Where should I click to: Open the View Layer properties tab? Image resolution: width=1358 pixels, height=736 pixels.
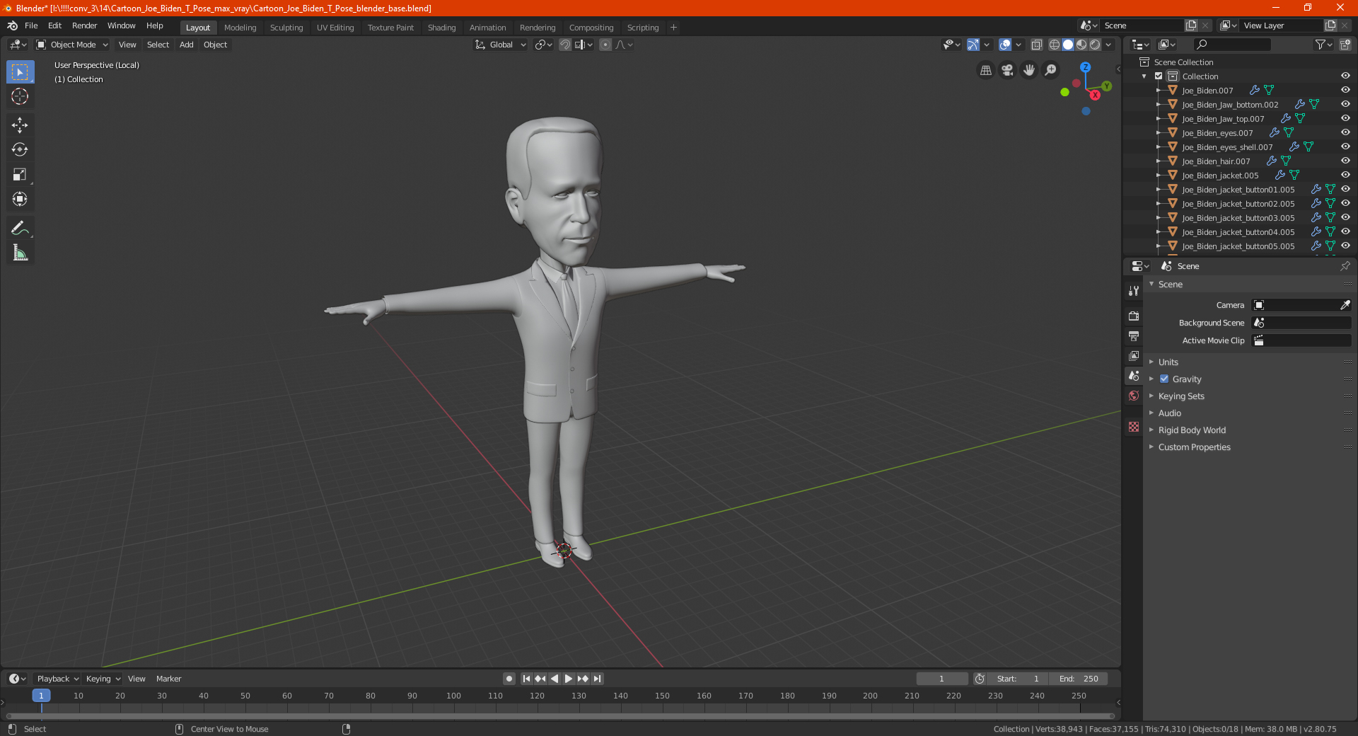tap(1134, 355)
